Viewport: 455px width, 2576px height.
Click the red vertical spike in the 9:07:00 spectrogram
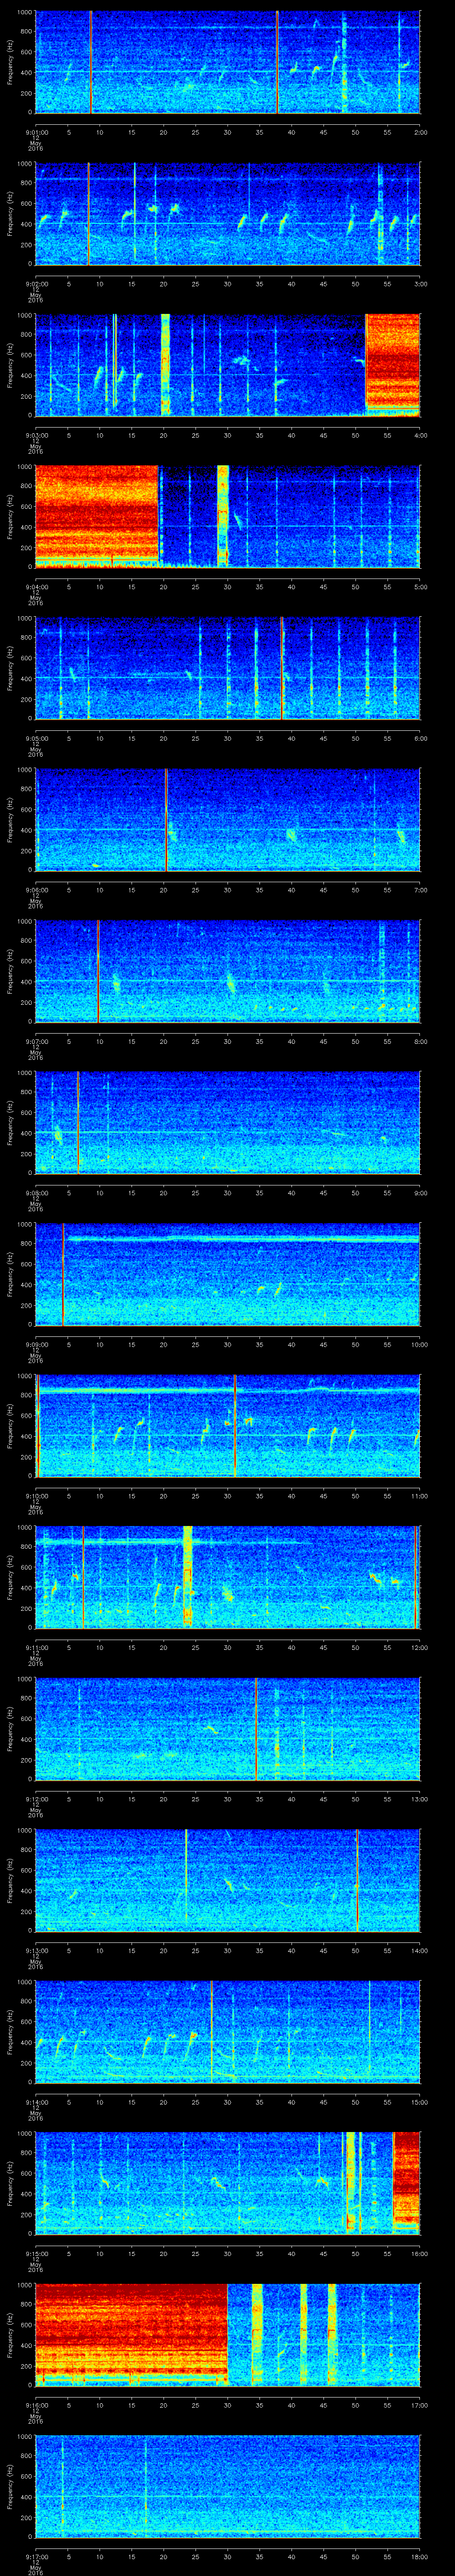tap(98, 971)
